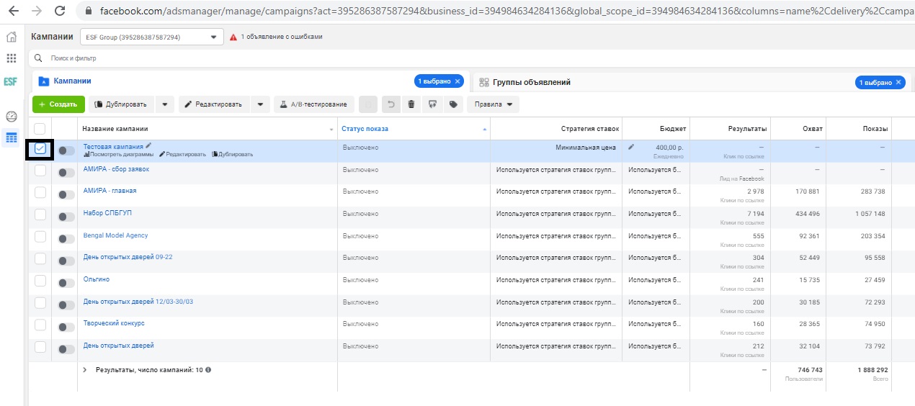915x406 pixels.
Task: Open the Правила dropdown
Action: point(493,104)
